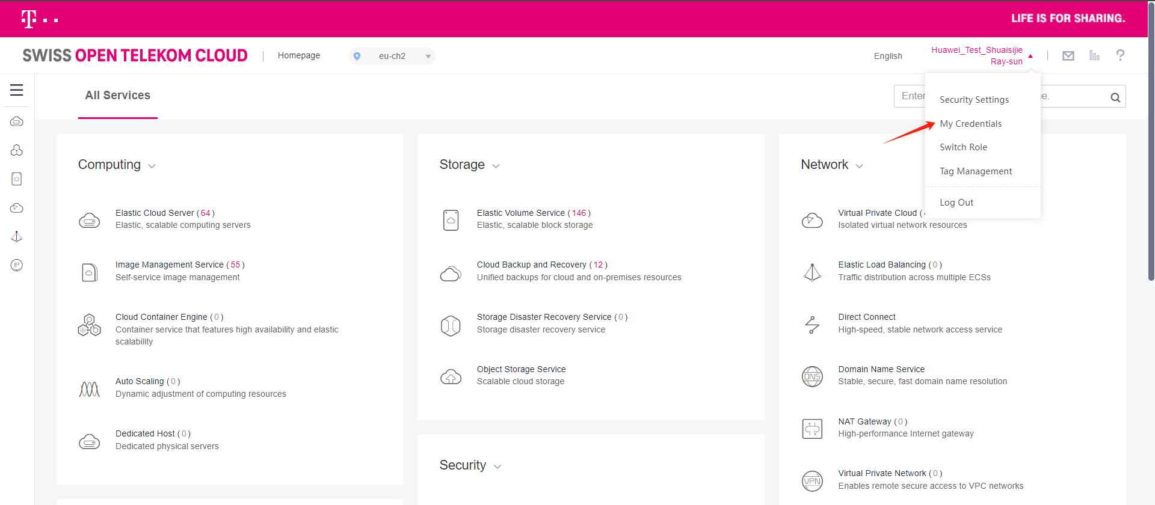Viewport: 1155px width, 505px height.
Task: Change language via English link
Action: coord(888,56)
